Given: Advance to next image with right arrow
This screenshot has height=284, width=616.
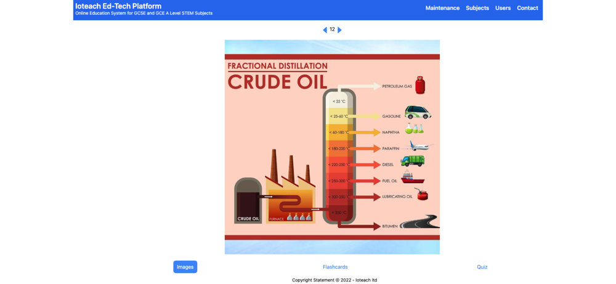Looking at the screenshot, I should (x=340, y=30).
